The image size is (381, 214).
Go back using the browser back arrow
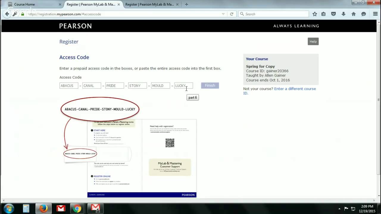tap(7, 14)
